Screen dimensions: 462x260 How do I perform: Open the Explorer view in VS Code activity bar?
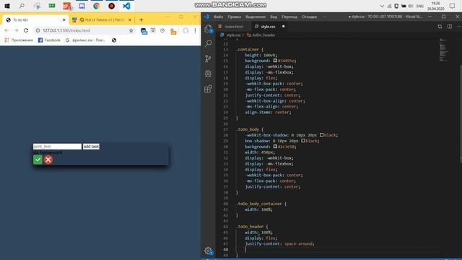(209, 29)
